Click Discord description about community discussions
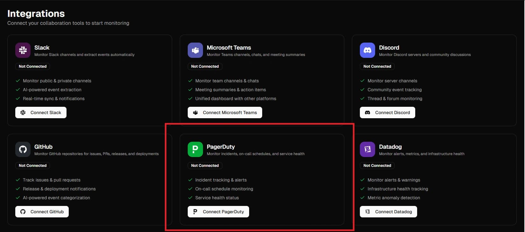The image size is (525, 232). 425,55
